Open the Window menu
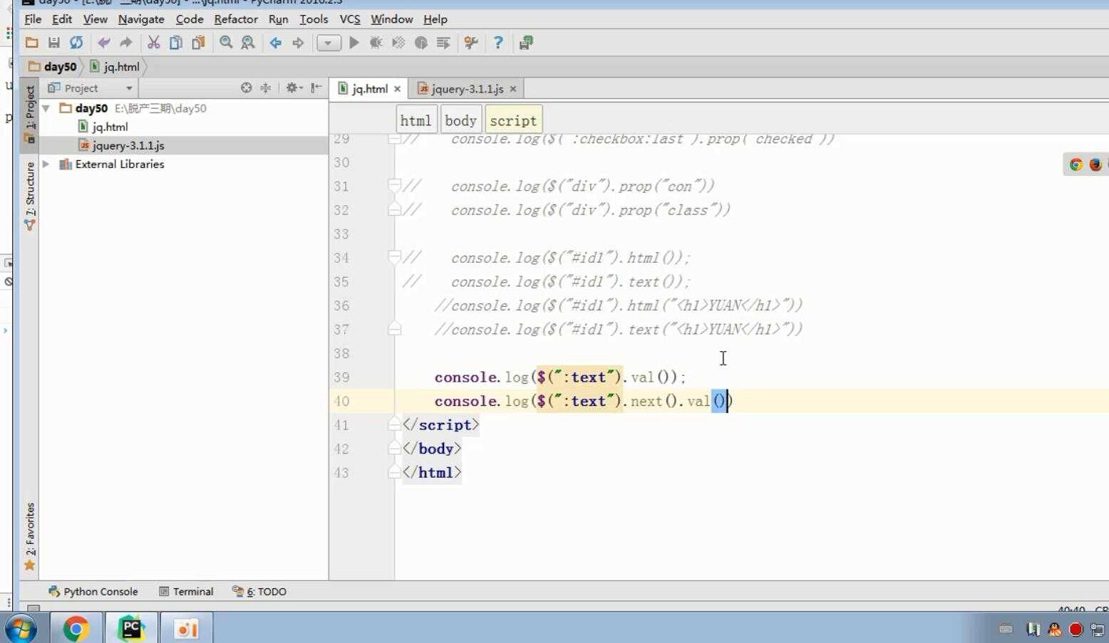This screenshot has height=643, width=1109. pyautogui.click(x=391, y=19)
